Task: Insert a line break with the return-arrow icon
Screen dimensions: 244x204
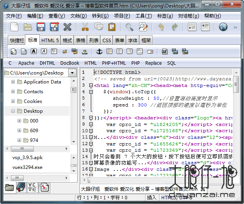Action: click(64, 51)
